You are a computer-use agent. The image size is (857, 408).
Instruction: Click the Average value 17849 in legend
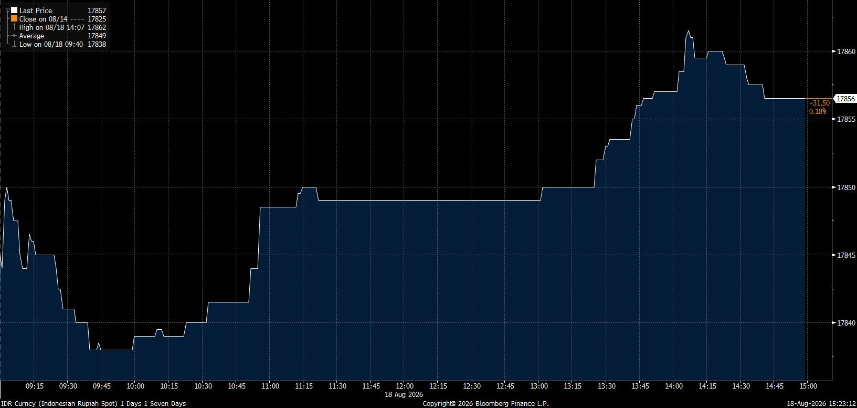[97, 36]
